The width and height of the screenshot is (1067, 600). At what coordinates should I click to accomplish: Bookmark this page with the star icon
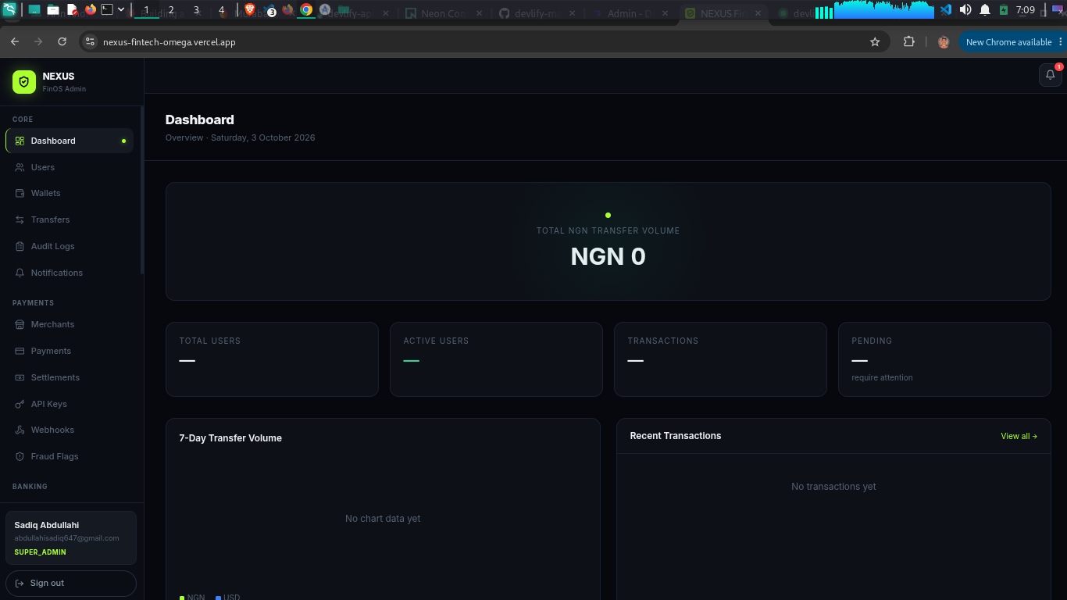click(x=875, y=41)
